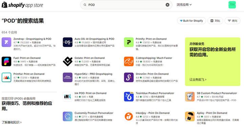Click Apliiq's 4.8 rating with 551 reviews
Screen dimensions: 244x128
coord(203,117)
